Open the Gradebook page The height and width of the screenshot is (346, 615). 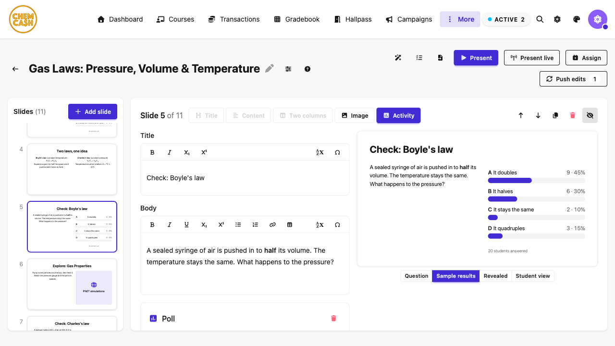pos(297,19)
